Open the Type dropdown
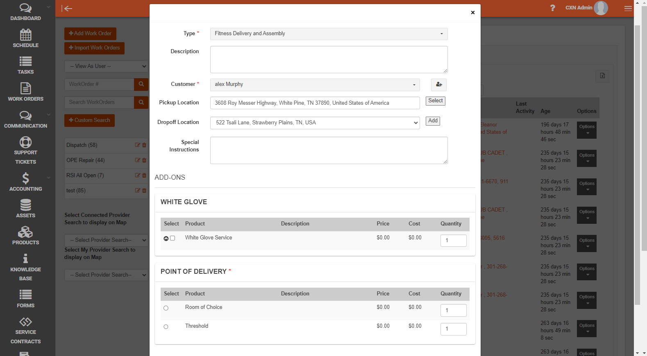Viewport: 647px width, 356px height. [x=329, y=34]
